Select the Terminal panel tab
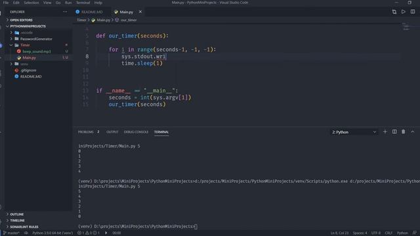 tap(161, 132)
